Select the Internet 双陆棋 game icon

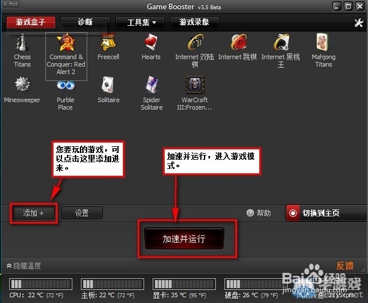[x=195, y=42]
